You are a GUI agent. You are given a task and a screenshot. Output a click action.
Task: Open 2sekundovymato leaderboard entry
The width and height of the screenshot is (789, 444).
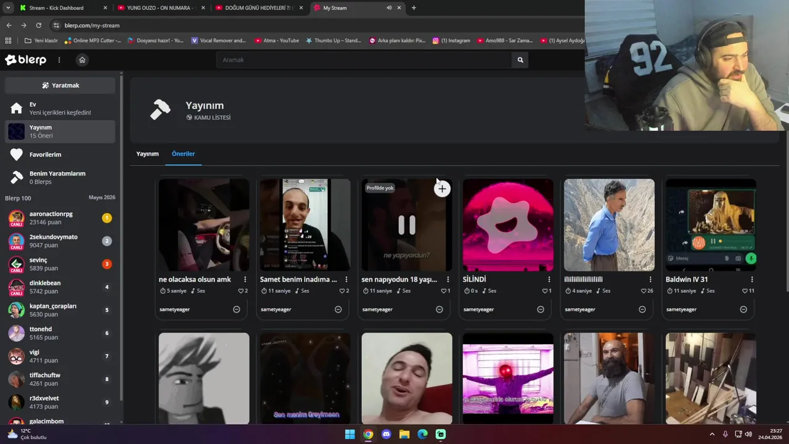[x=60, y=241]
